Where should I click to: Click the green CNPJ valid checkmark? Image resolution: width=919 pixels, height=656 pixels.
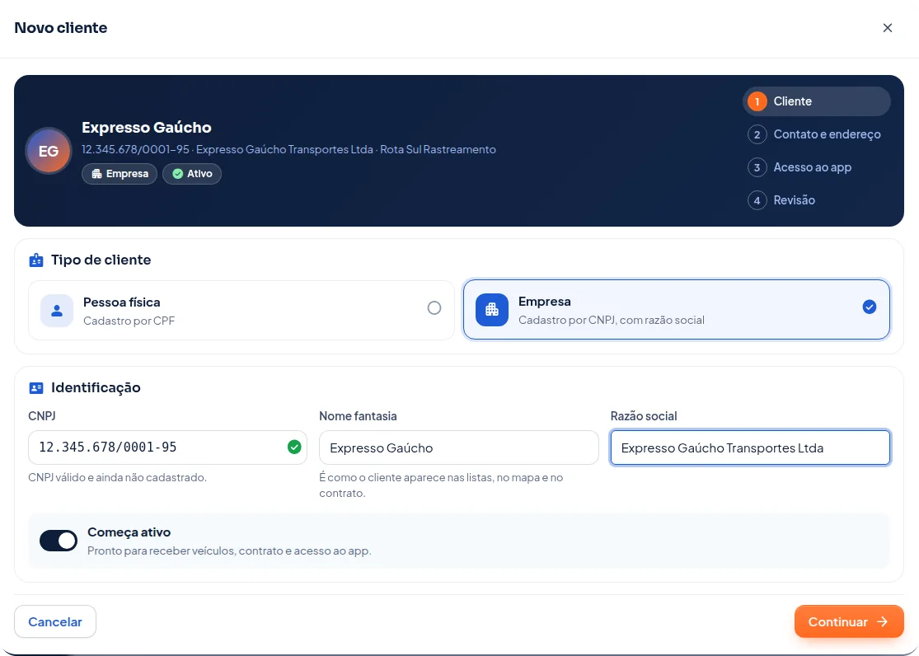pyautogui.click(x=294, y=447)
